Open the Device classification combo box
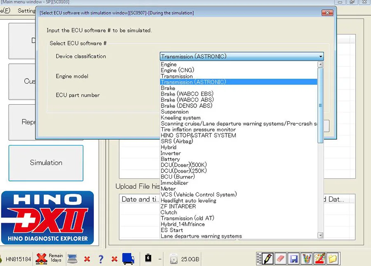Viewport: 371px width, 266px height. click(242, 56)
